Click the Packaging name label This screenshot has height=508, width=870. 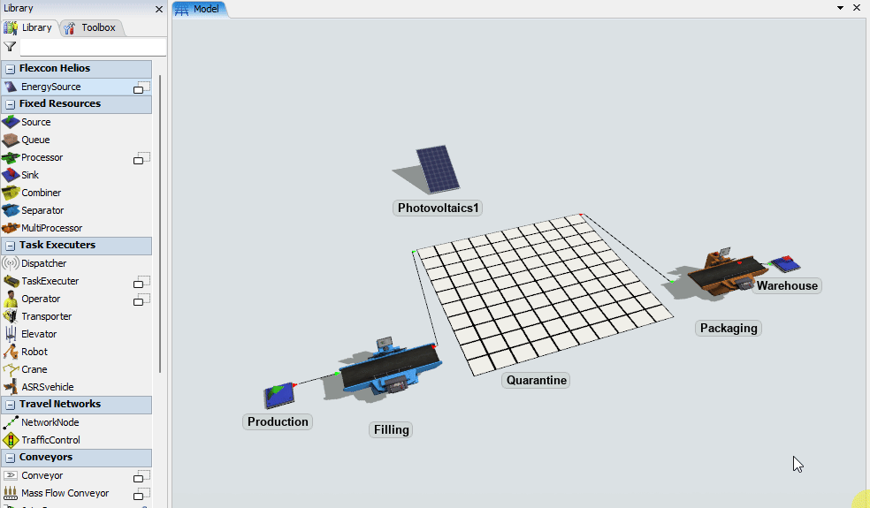pyautogui.click(x=729, y=329)
